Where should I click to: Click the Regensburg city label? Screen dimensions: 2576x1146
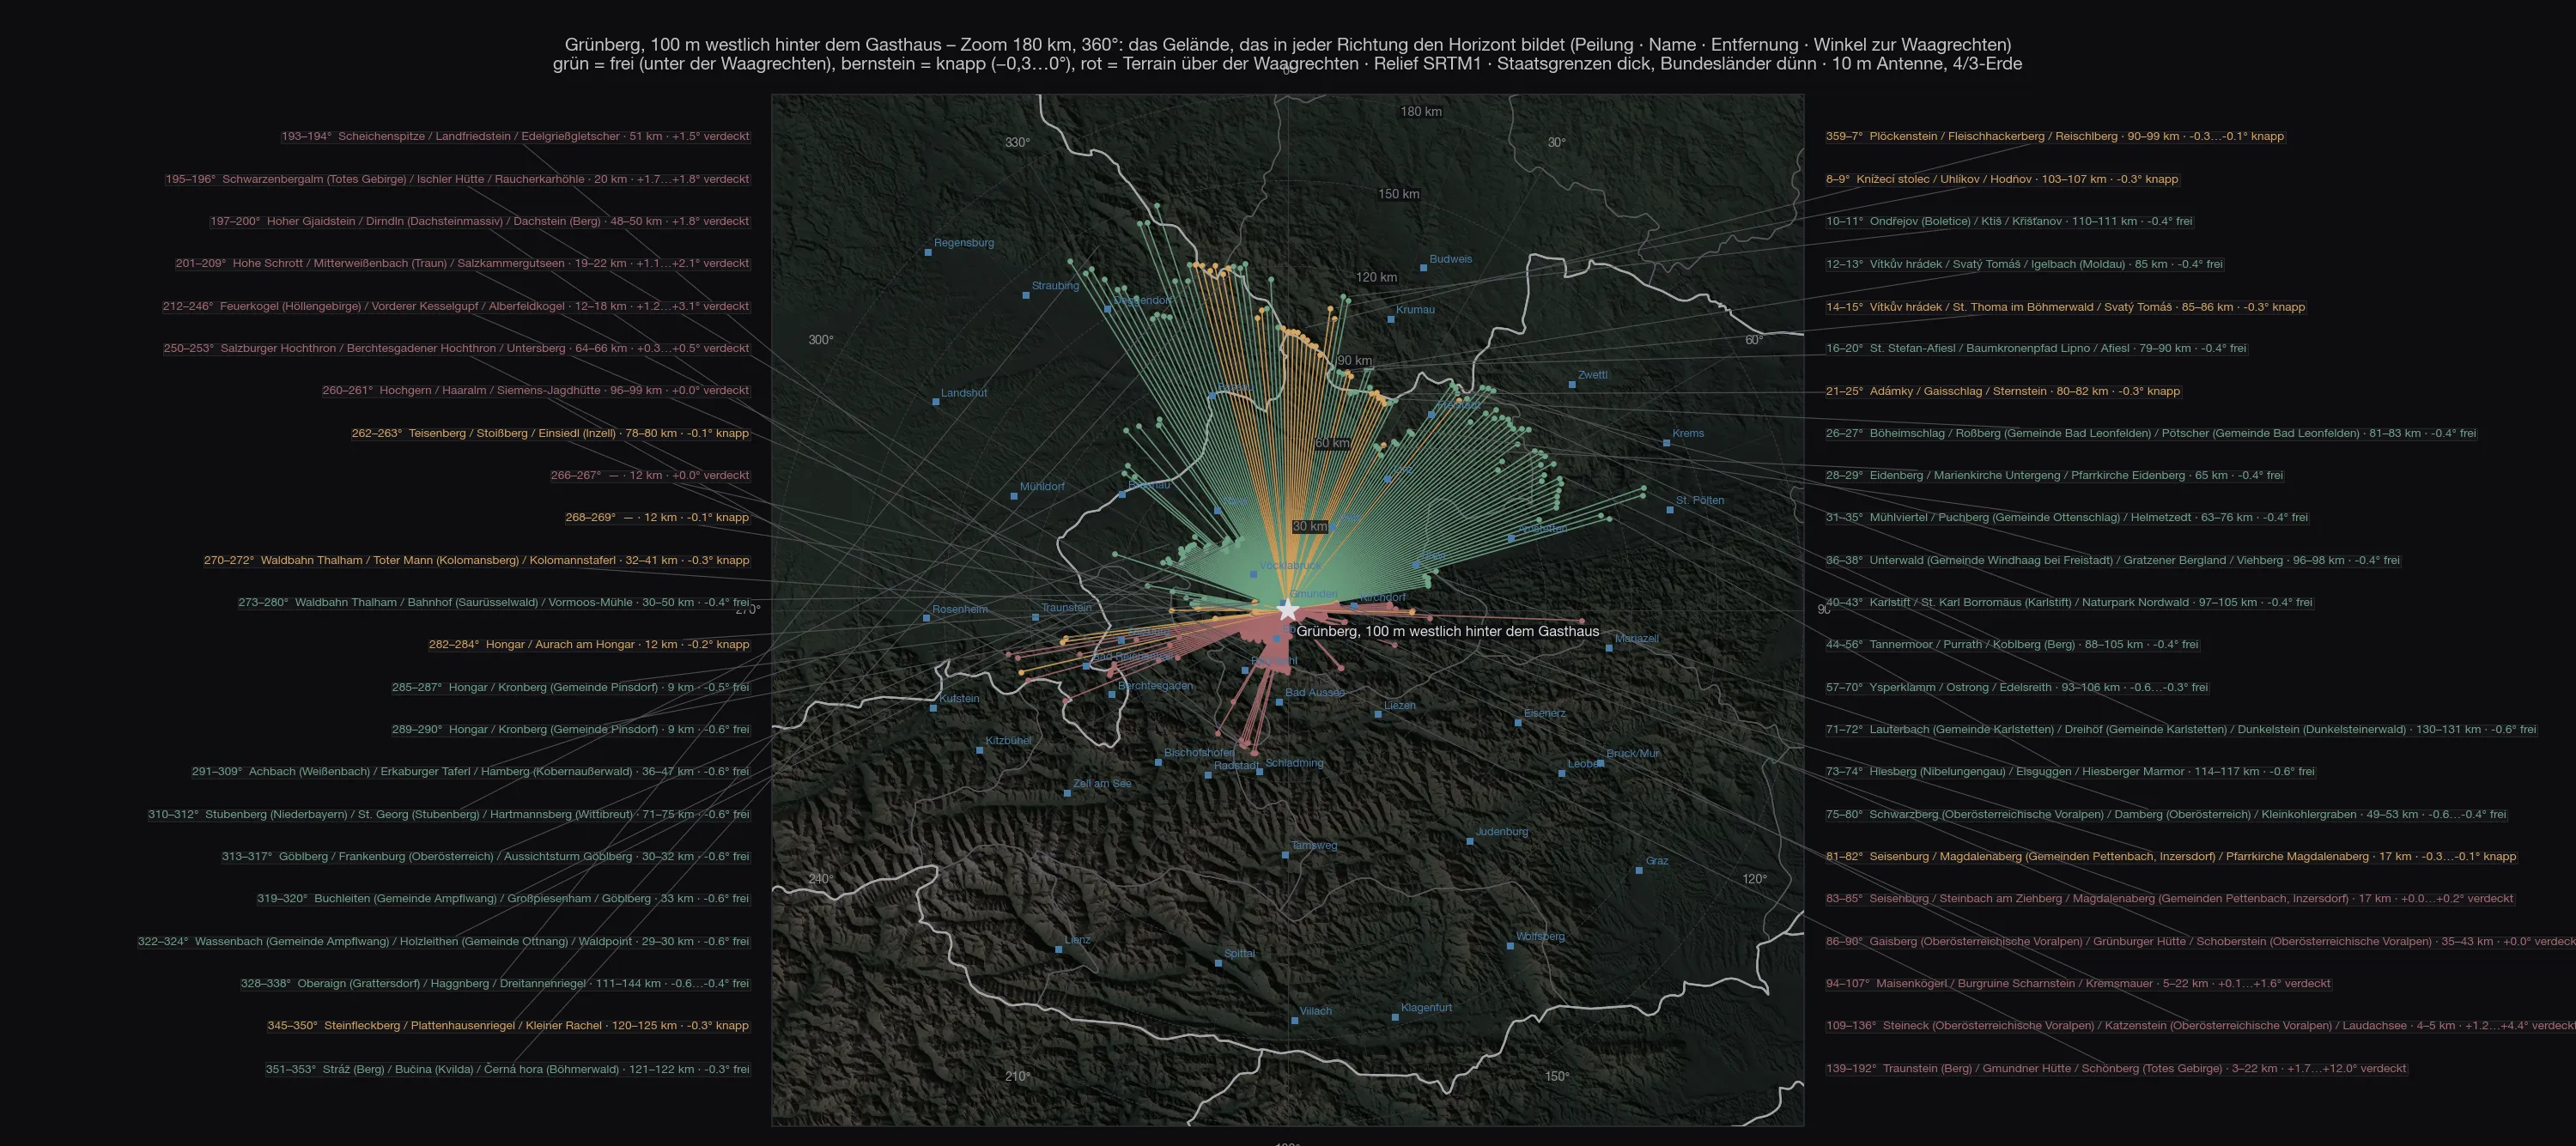[964, 243]
